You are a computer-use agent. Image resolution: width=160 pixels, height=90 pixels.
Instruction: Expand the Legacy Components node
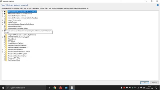tap(3, 20)
